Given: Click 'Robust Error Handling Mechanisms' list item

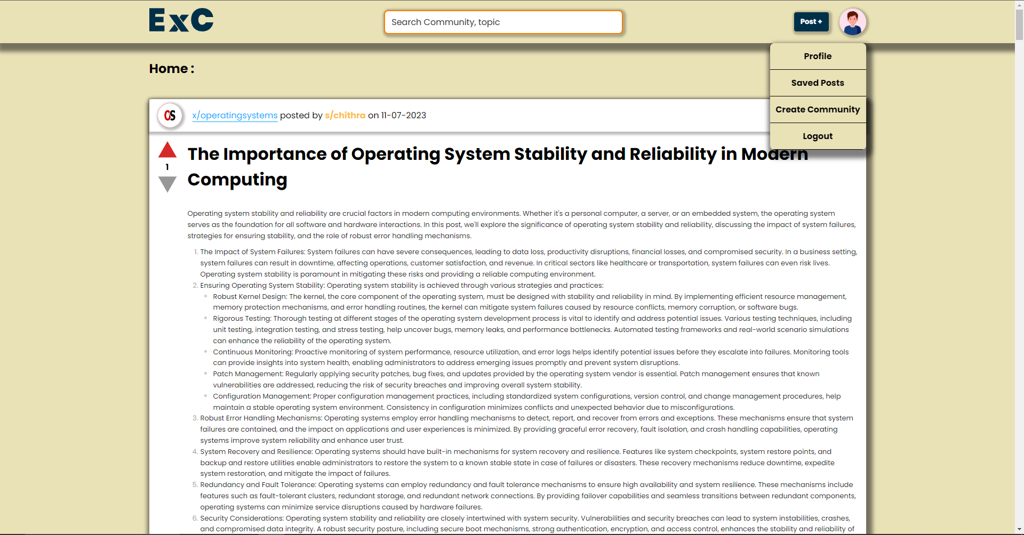Looking at the screenshot, I should coord(527,429).
